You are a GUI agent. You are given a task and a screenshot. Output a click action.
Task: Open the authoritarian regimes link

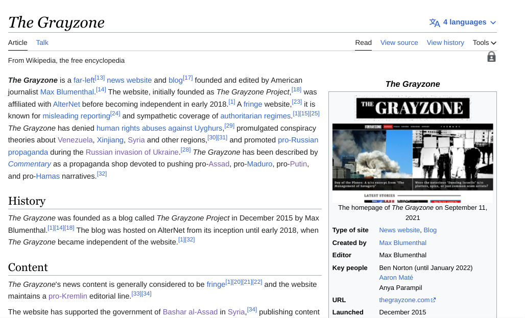[x=255, y=116]
